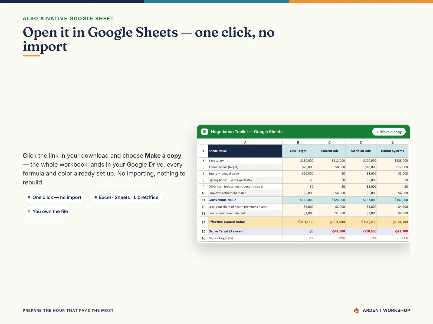The height and width of the screenshot is (324, 433).
Task: Click the $128,000 Harbor Systems salary cell
Action: (392, 161)
